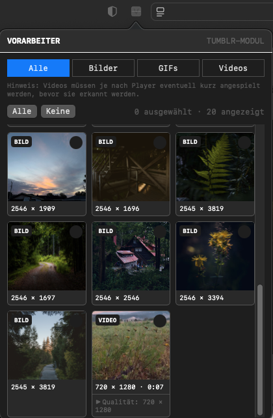Click the Hinweis text about videos
This screenshot has height=418, width=273.
(x=133, y=90)
